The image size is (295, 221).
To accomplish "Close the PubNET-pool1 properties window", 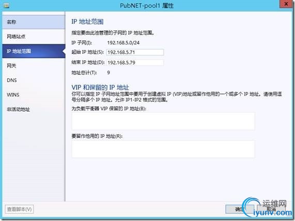I will click(286, 4).
